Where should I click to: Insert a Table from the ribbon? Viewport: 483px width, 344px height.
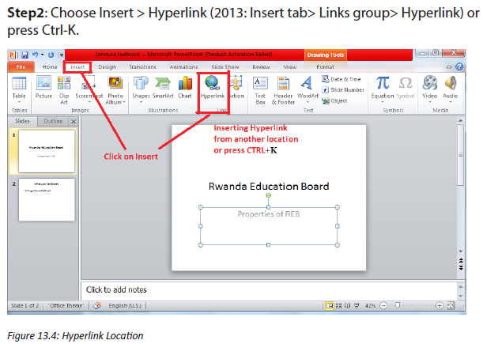pos(19,83)
